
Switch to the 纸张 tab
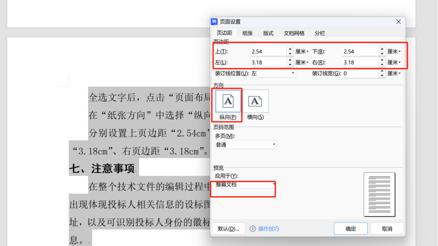coord(248,33)
